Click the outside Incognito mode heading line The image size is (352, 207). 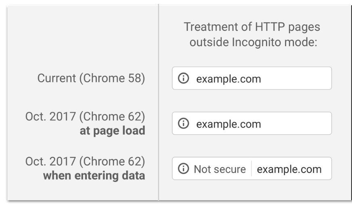(253, 42)
